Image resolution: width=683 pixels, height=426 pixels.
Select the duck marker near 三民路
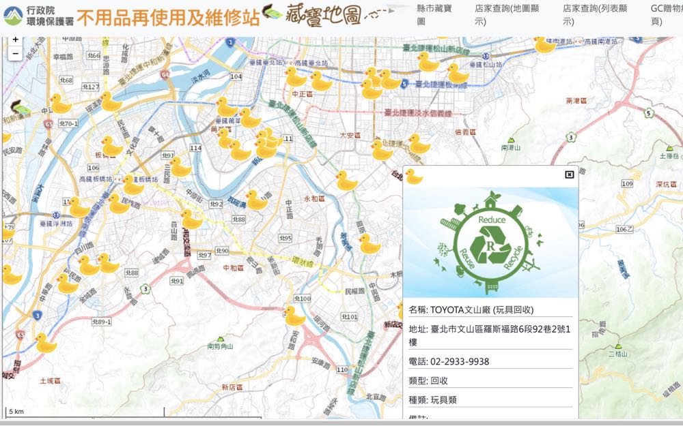180,167
